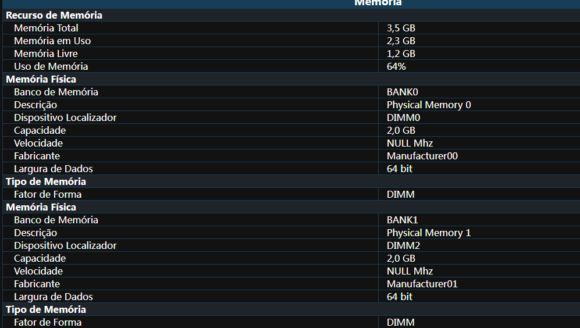Select the DIMM0 device locator value
Image resolution: width=580 pixels, height=328 pixels.
point(404,117)
